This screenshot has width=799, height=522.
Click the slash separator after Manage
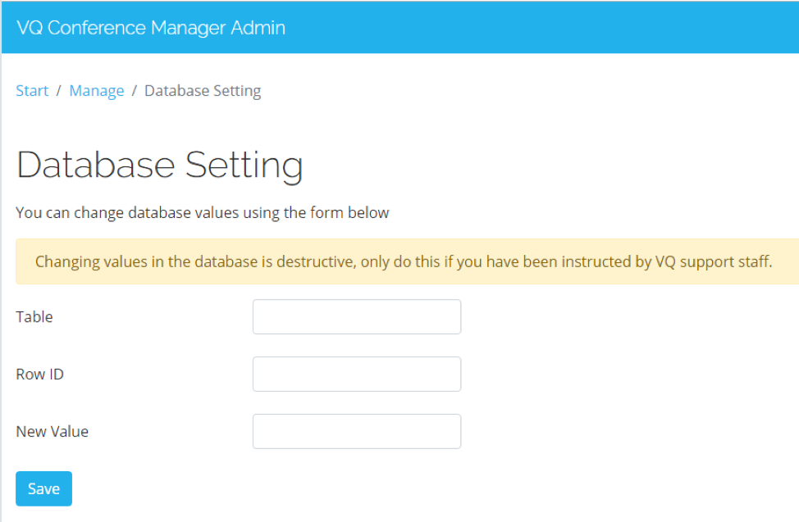(135, 91)
